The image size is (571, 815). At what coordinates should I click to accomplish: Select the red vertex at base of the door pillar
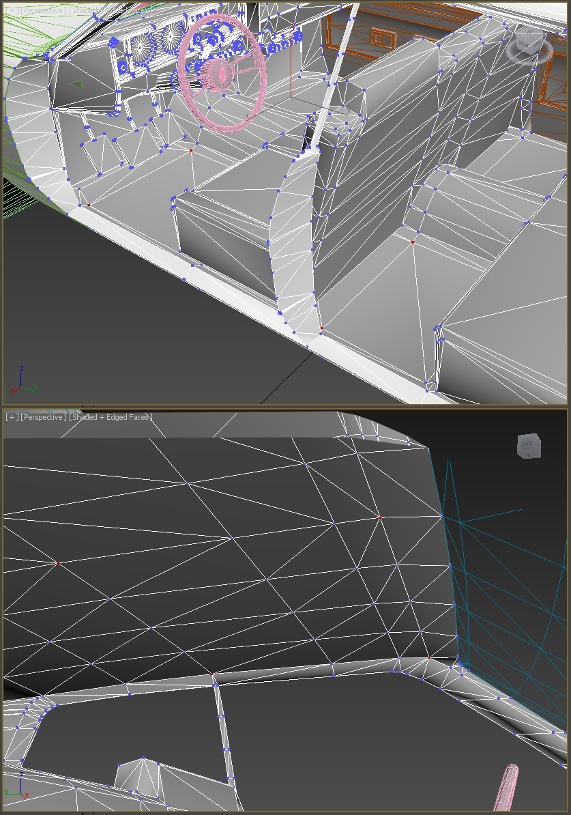pyautogui.click(x=322, y=329)
